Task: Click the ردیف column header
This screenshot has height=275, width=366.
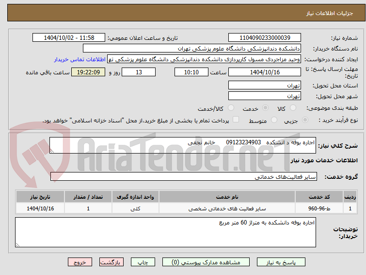Action: click(350, 197)
